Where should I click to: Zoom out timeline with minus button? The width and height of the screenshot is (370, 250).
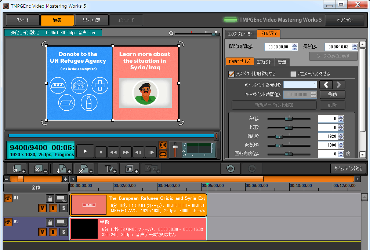[x=7, y=179]
